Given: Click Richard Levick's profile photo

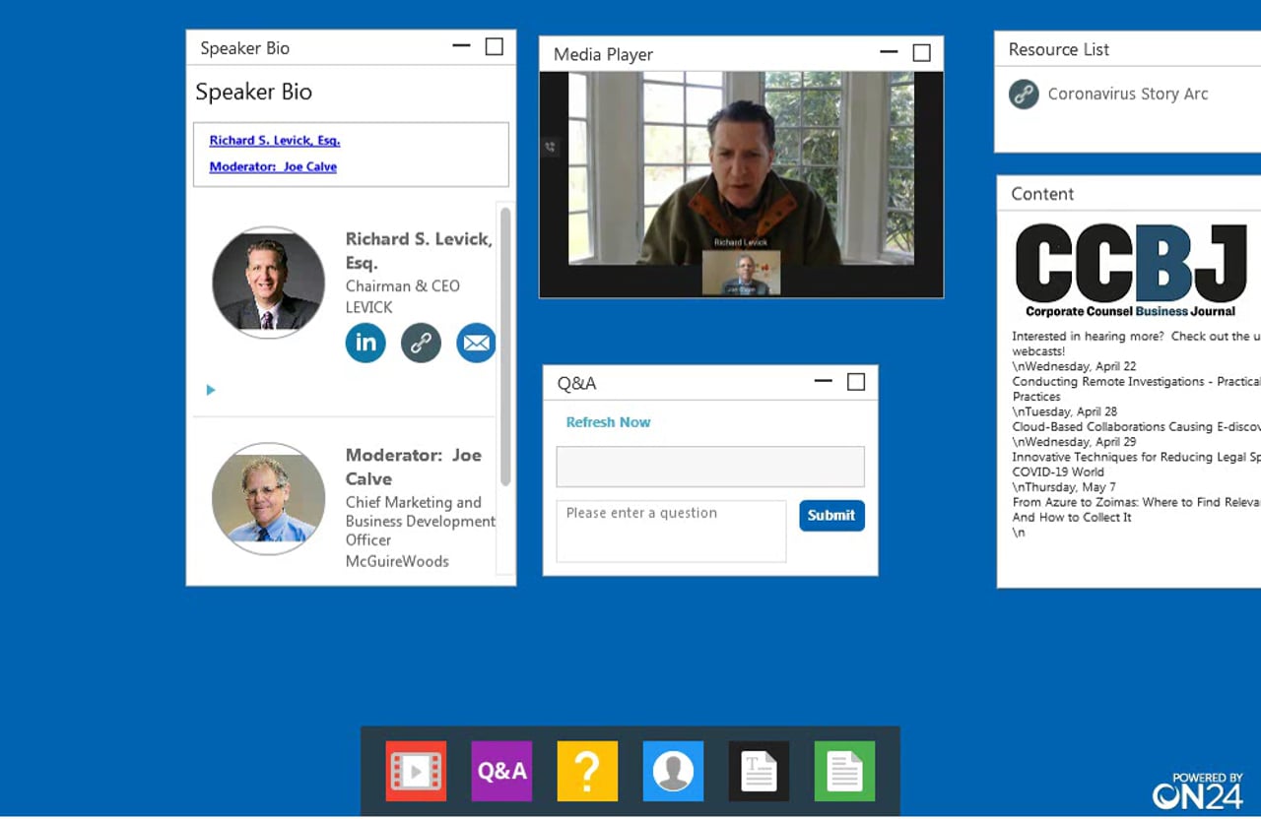Looking at the screenshot, I should [268, 283].
